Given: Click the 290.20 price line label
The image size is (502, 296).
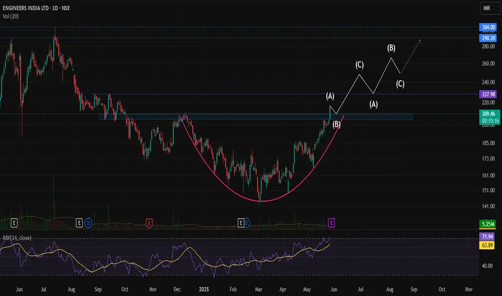Looking at the screenshot, I should pyautogui.click(x=488, y=38).
